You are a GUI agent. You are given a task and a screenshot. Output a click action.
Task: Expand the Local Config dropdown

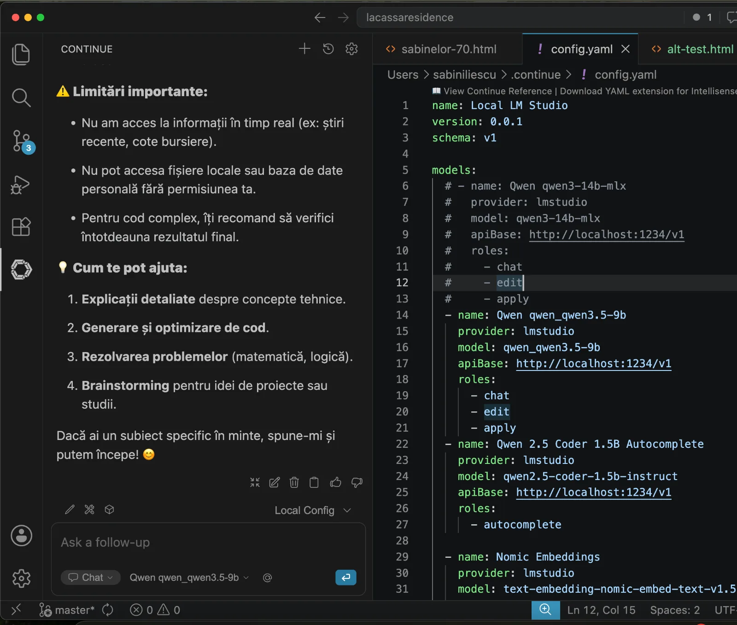313,510
